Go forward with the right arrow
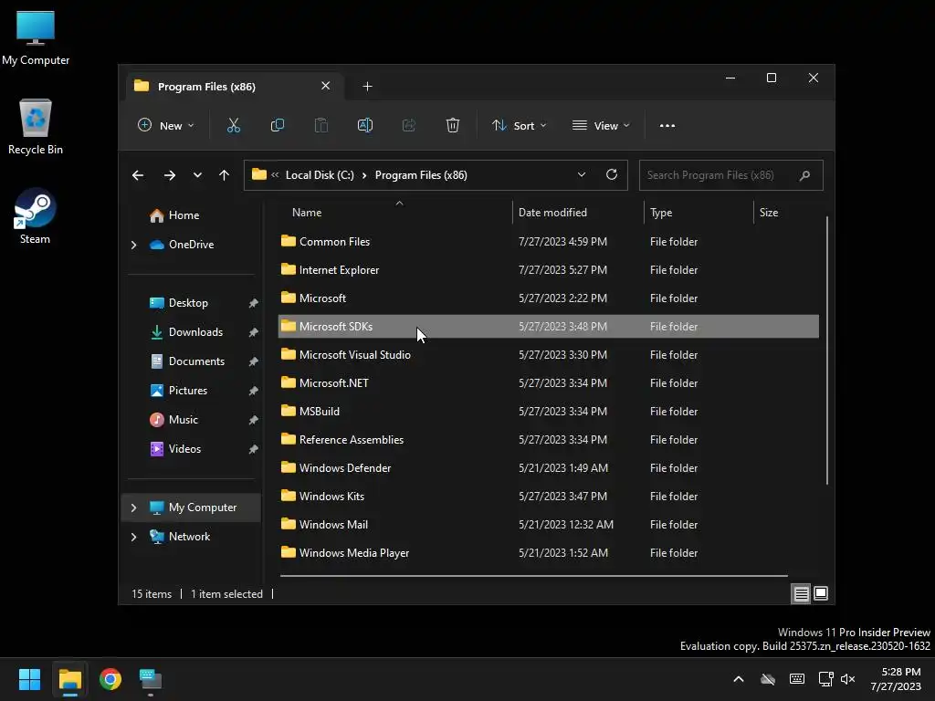 pyautogui.click(x=170, y=175)
